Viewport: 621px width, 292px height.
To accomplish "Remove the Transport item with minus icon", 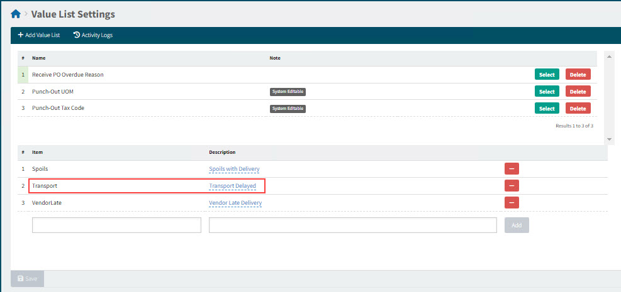I will [x=512, y=186].
